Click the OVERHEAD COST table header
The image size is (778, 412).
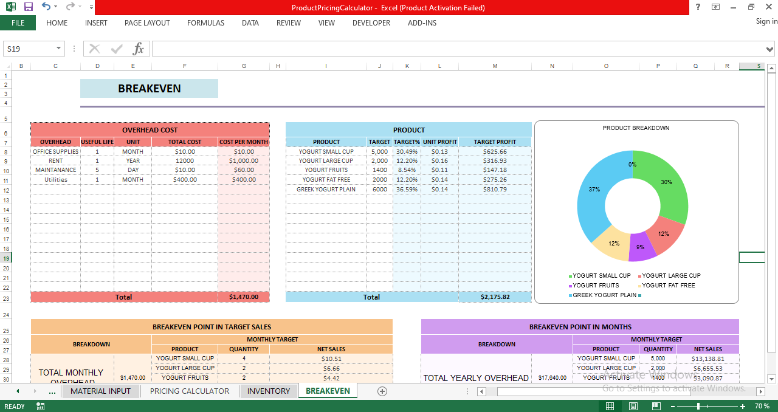[150, 129]
